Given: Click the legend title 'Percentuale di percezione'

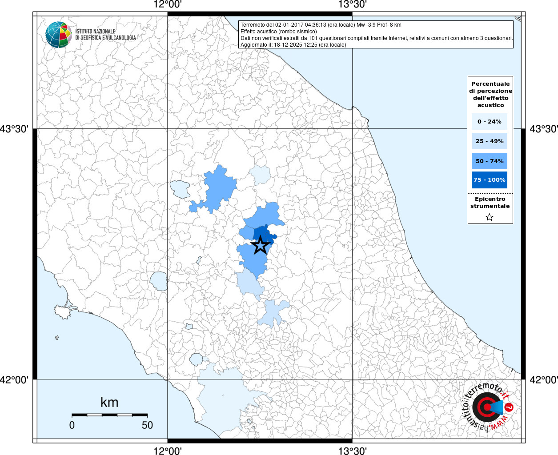Looking at the screenshot, I should tap(490, 94).
